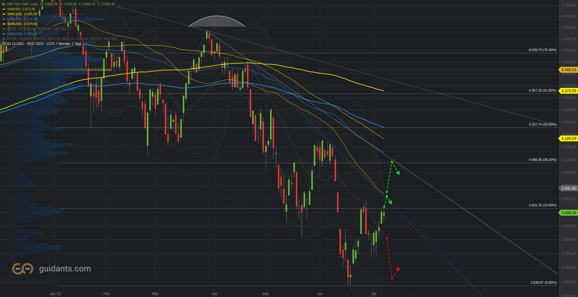Select the upper green forecast arrowhead near 4.050
This screenshot has height=297, width=578.
(398, 173)
